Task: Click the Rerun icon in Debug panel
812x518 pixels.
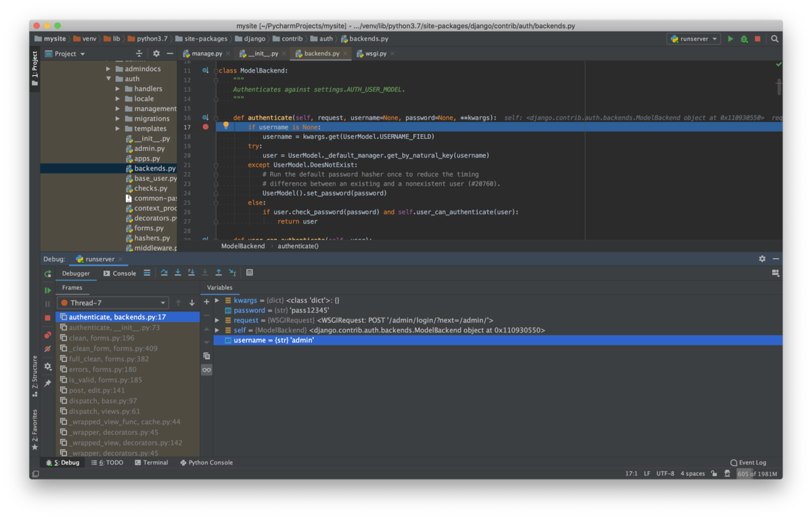Action: click(x=47, y=274)
